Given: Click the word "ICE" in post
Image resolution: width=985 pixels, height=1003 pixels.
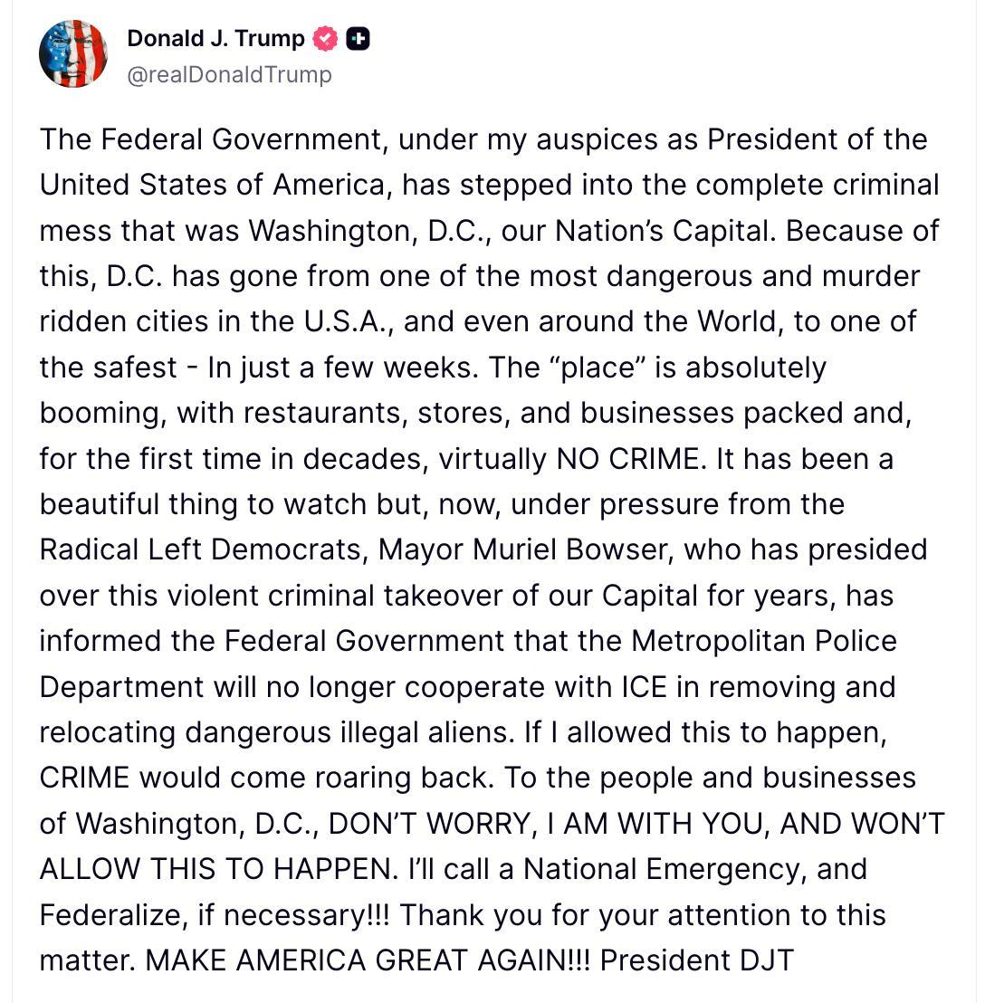Looking at the screenshot, I should click(x=644, y=686).
